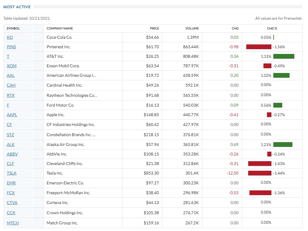Click the red -1.56% change bar

pos(259,47)
